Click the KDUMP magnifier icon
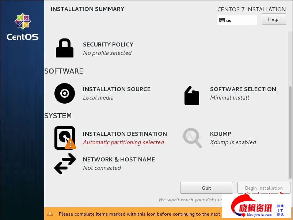 point(192,138)
